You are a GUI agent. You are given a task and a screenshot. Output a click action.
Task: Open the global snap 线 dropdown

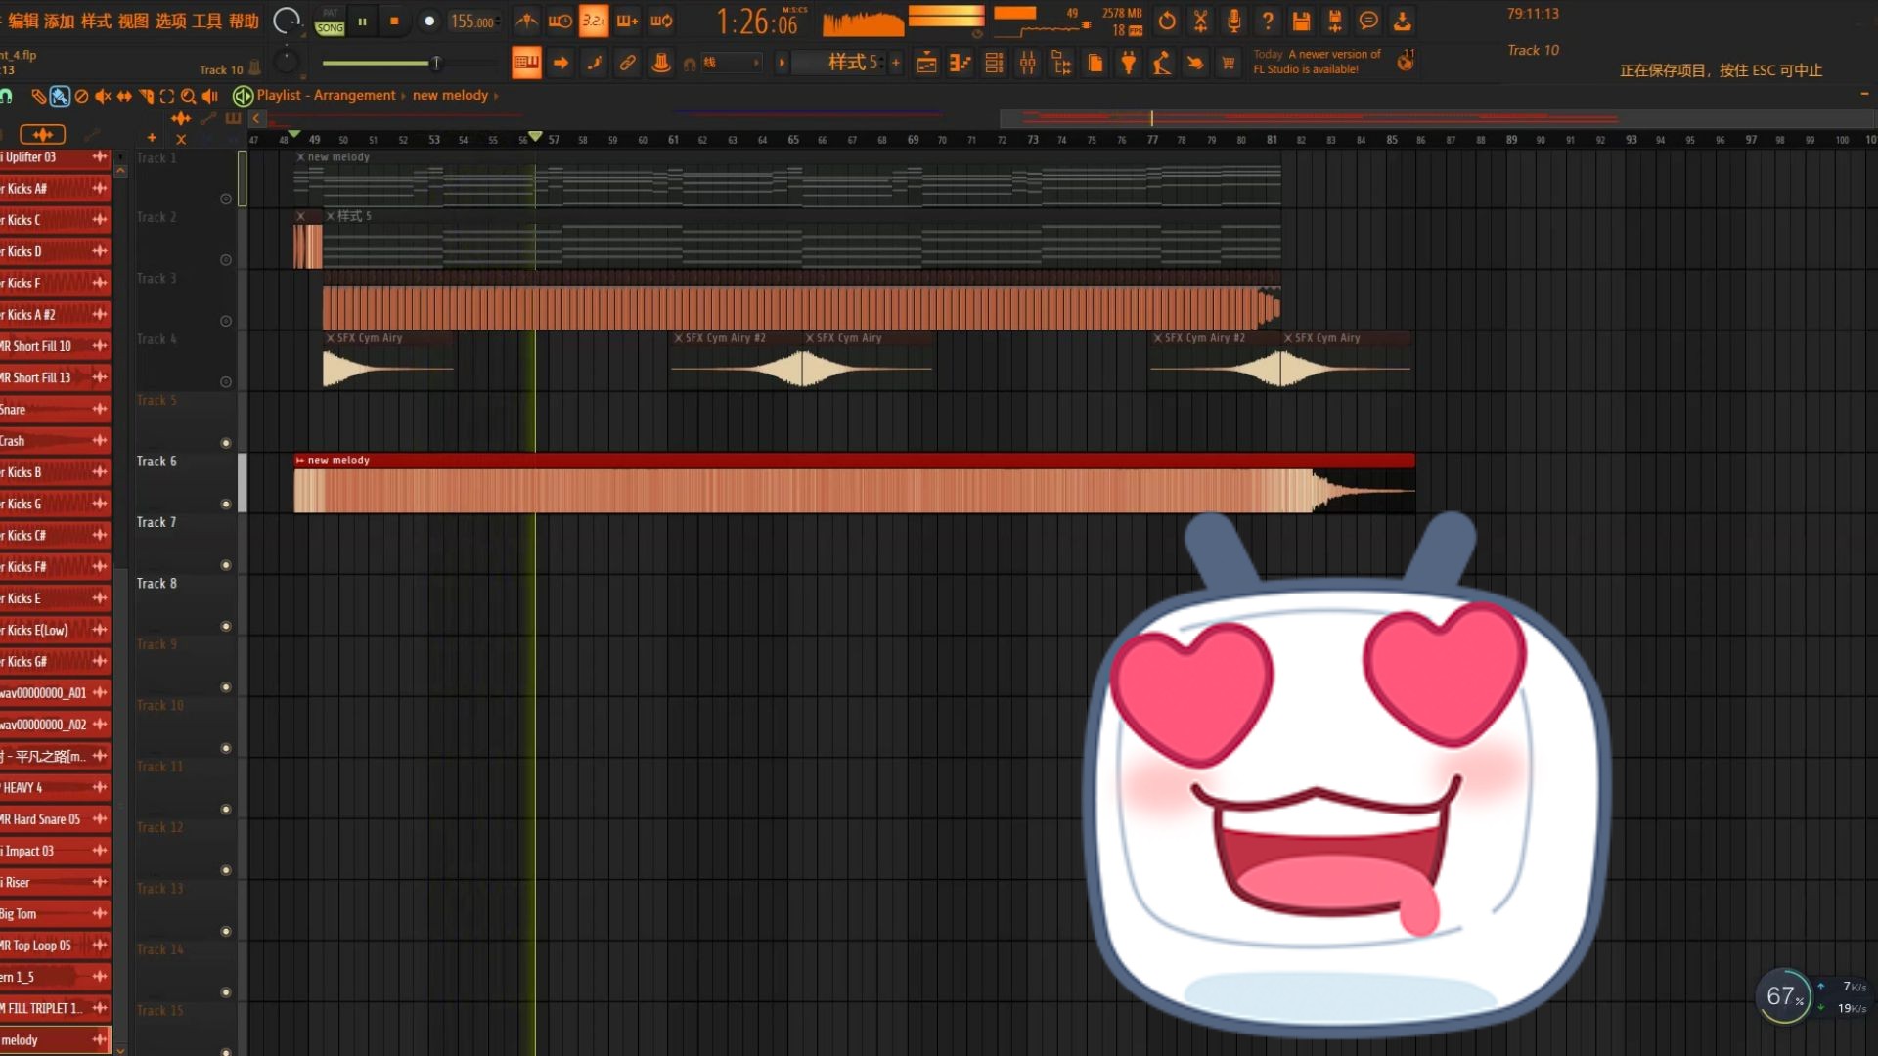[730, 64]
